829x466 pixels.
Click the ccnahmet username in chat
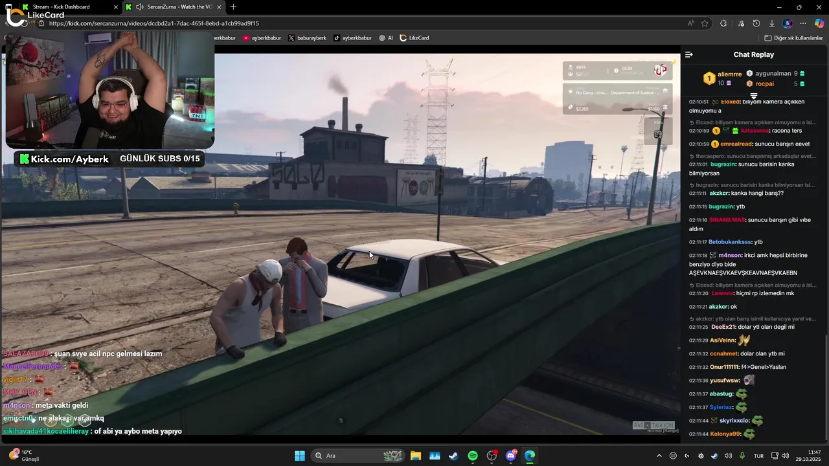(723, 354)
